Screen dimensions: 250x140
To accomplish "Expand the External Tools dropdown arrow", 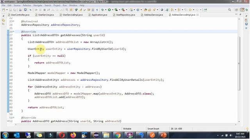I will click(x=127, y=10).
